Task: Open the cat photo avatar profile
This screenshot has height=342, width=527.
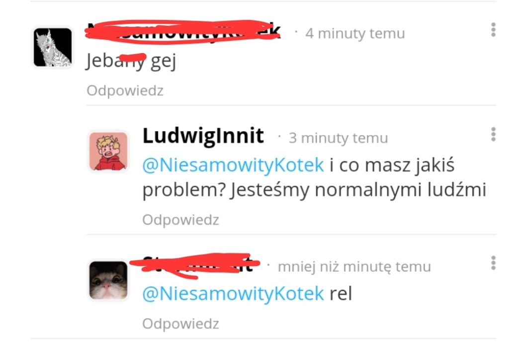Action: pos(108,280)
